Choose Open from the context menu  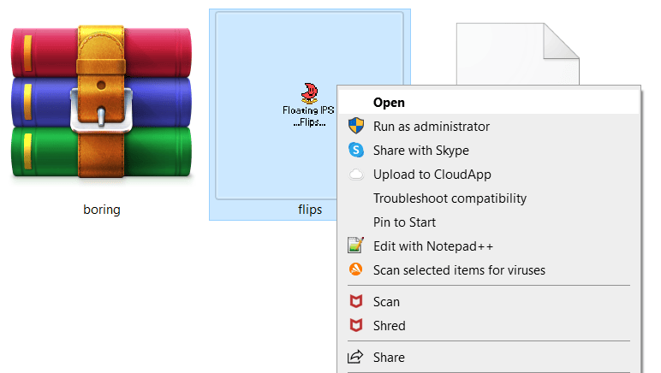click(389, 103)
